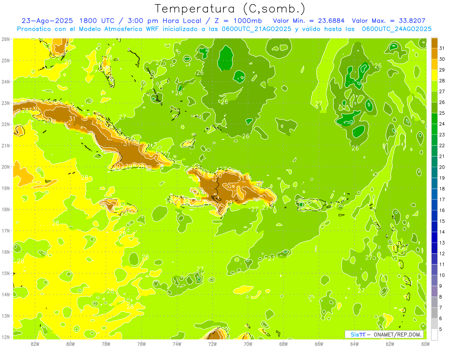Click the color scale value "10" beside the legend bar

pyautogui.click(x=442, y=275)
